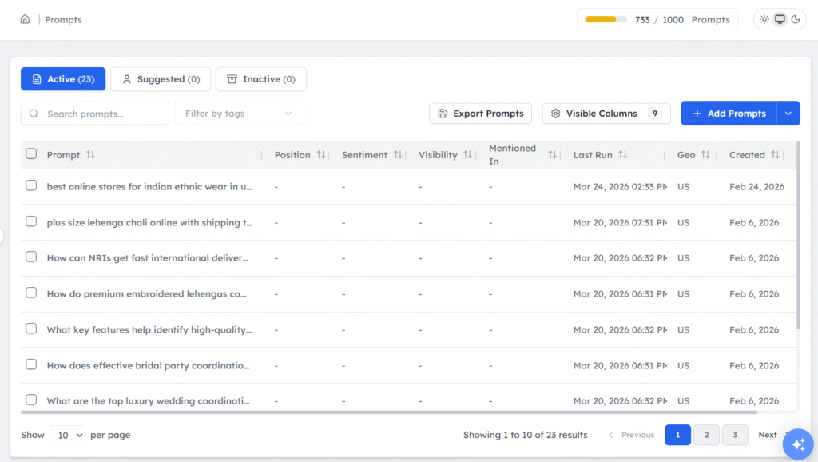Sort by Sentiment column arrows

[x=398, y=154]
